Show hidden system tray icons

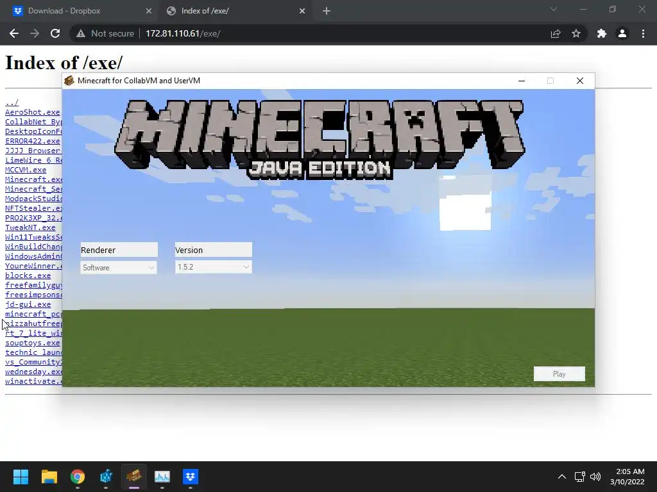point(562,477)
